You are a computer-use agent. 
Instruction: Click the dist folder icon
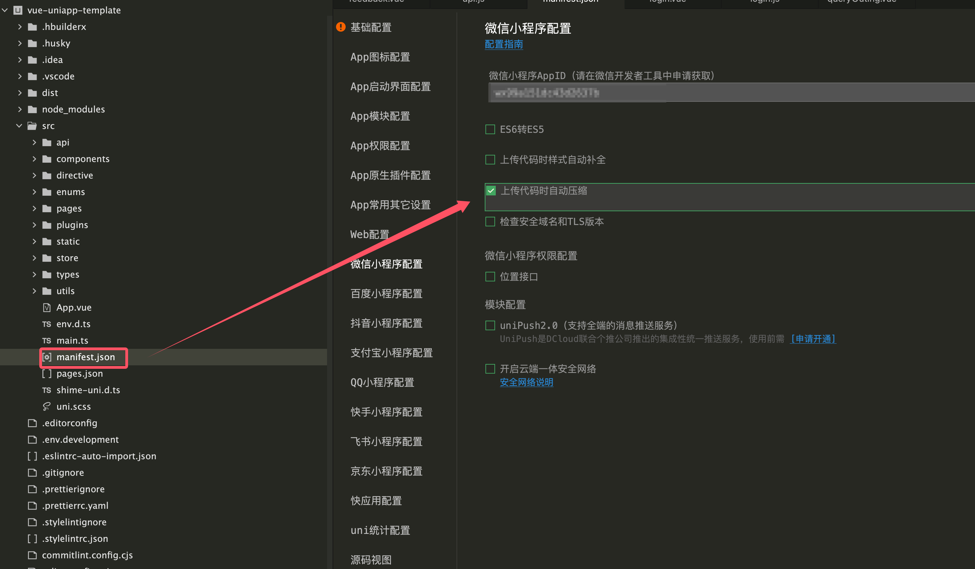32,93
